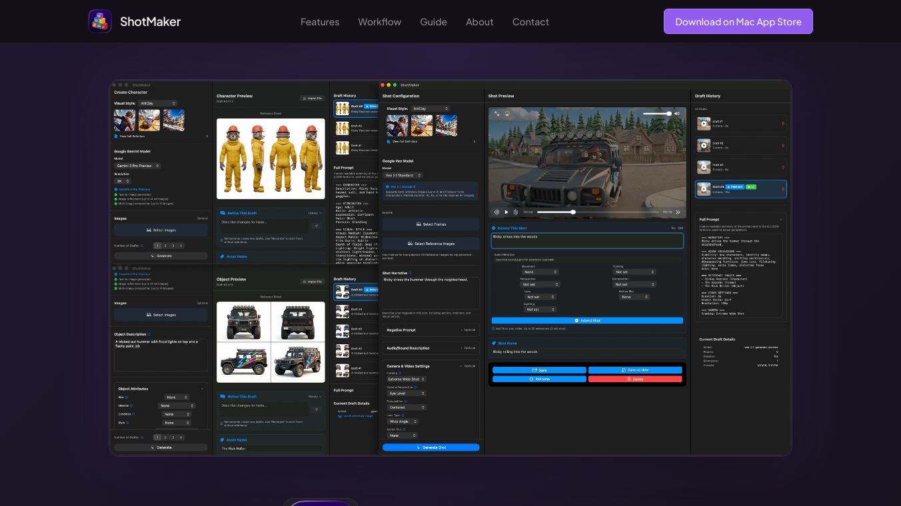
Task: Click the Composition info icon in camera settings
Action: [x=405, y=401]
